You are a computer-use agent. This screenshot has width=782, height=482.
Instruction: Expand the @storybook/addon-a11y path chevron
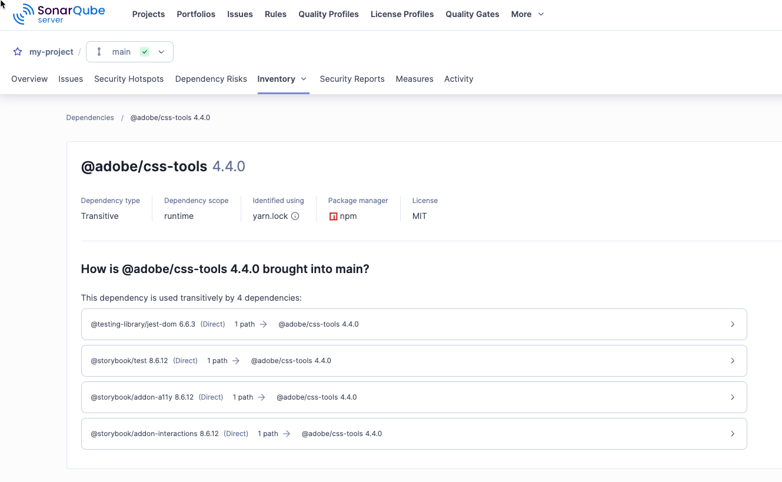[732, 397]
